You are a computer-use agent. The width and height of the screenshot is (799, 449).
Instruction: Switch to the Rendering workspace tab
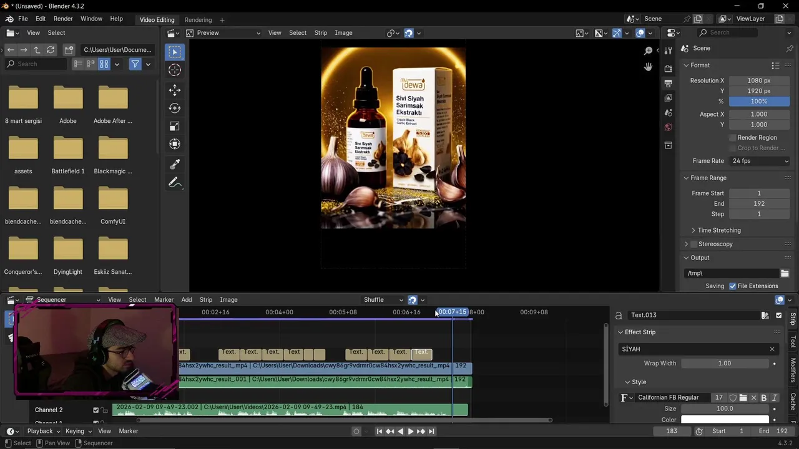(x=198, y=20)
